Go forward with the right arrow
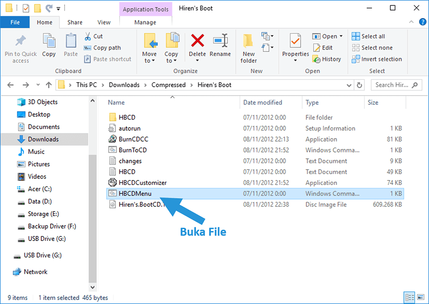Screen dimensions: 429x304 tap(26, 85)
